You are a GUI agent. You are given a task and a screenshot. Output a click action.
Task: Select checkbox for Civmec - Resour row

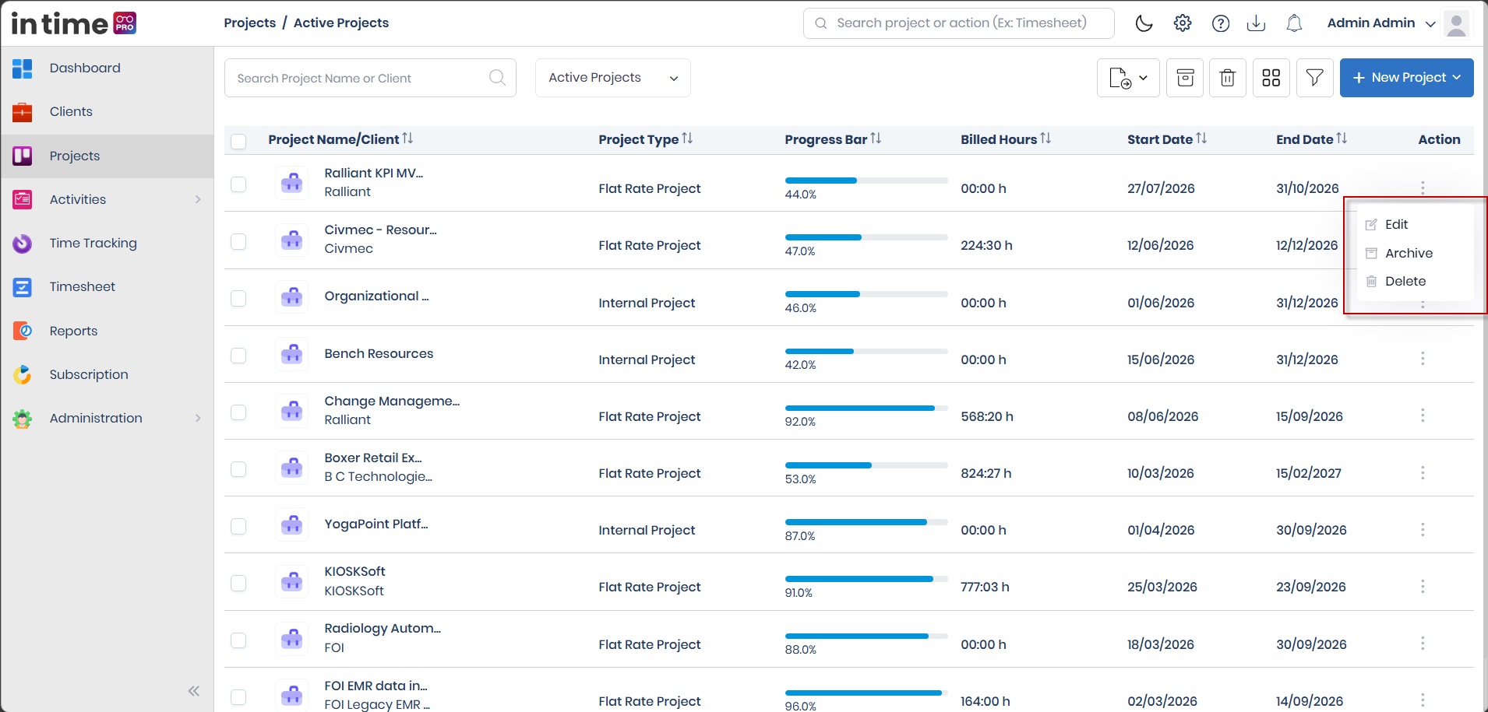[238, 242]
